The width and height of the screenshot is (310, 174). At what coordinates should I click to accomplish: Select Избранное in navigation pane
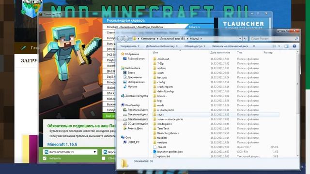coord(130,54)
